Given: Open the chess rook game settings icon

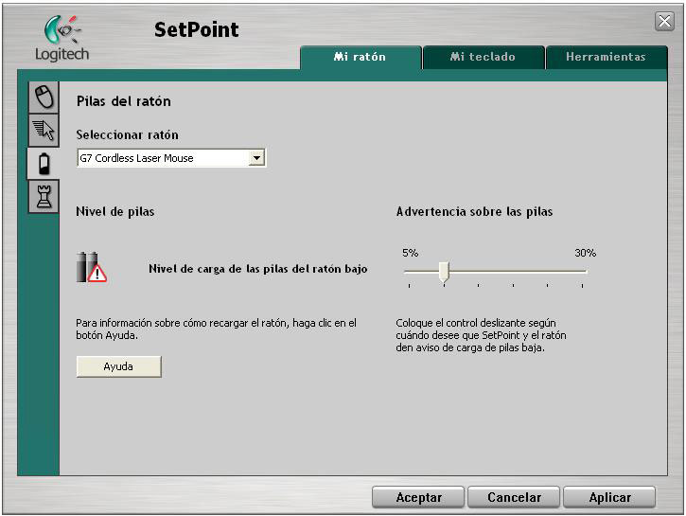Looking at the screenshot, I should pyautogui.click(x=42, y=197).
